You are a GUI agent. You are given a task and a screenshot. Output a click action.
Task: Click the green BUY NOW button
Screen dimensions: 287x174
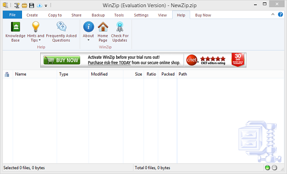(x=62, y=60)
